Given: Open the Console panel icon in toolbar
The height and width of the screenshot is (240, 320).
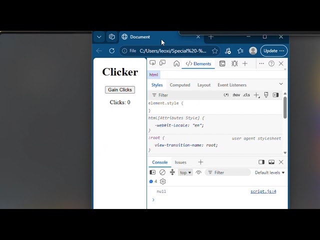Looking at the screenshot, I should tap(222, 63).
